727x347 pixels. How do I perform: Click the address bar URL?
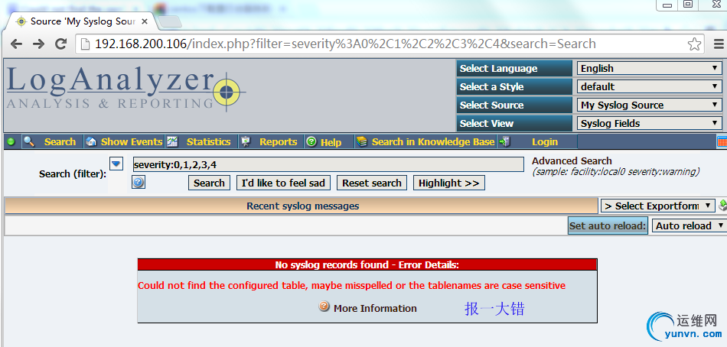(x=345, y=44)
